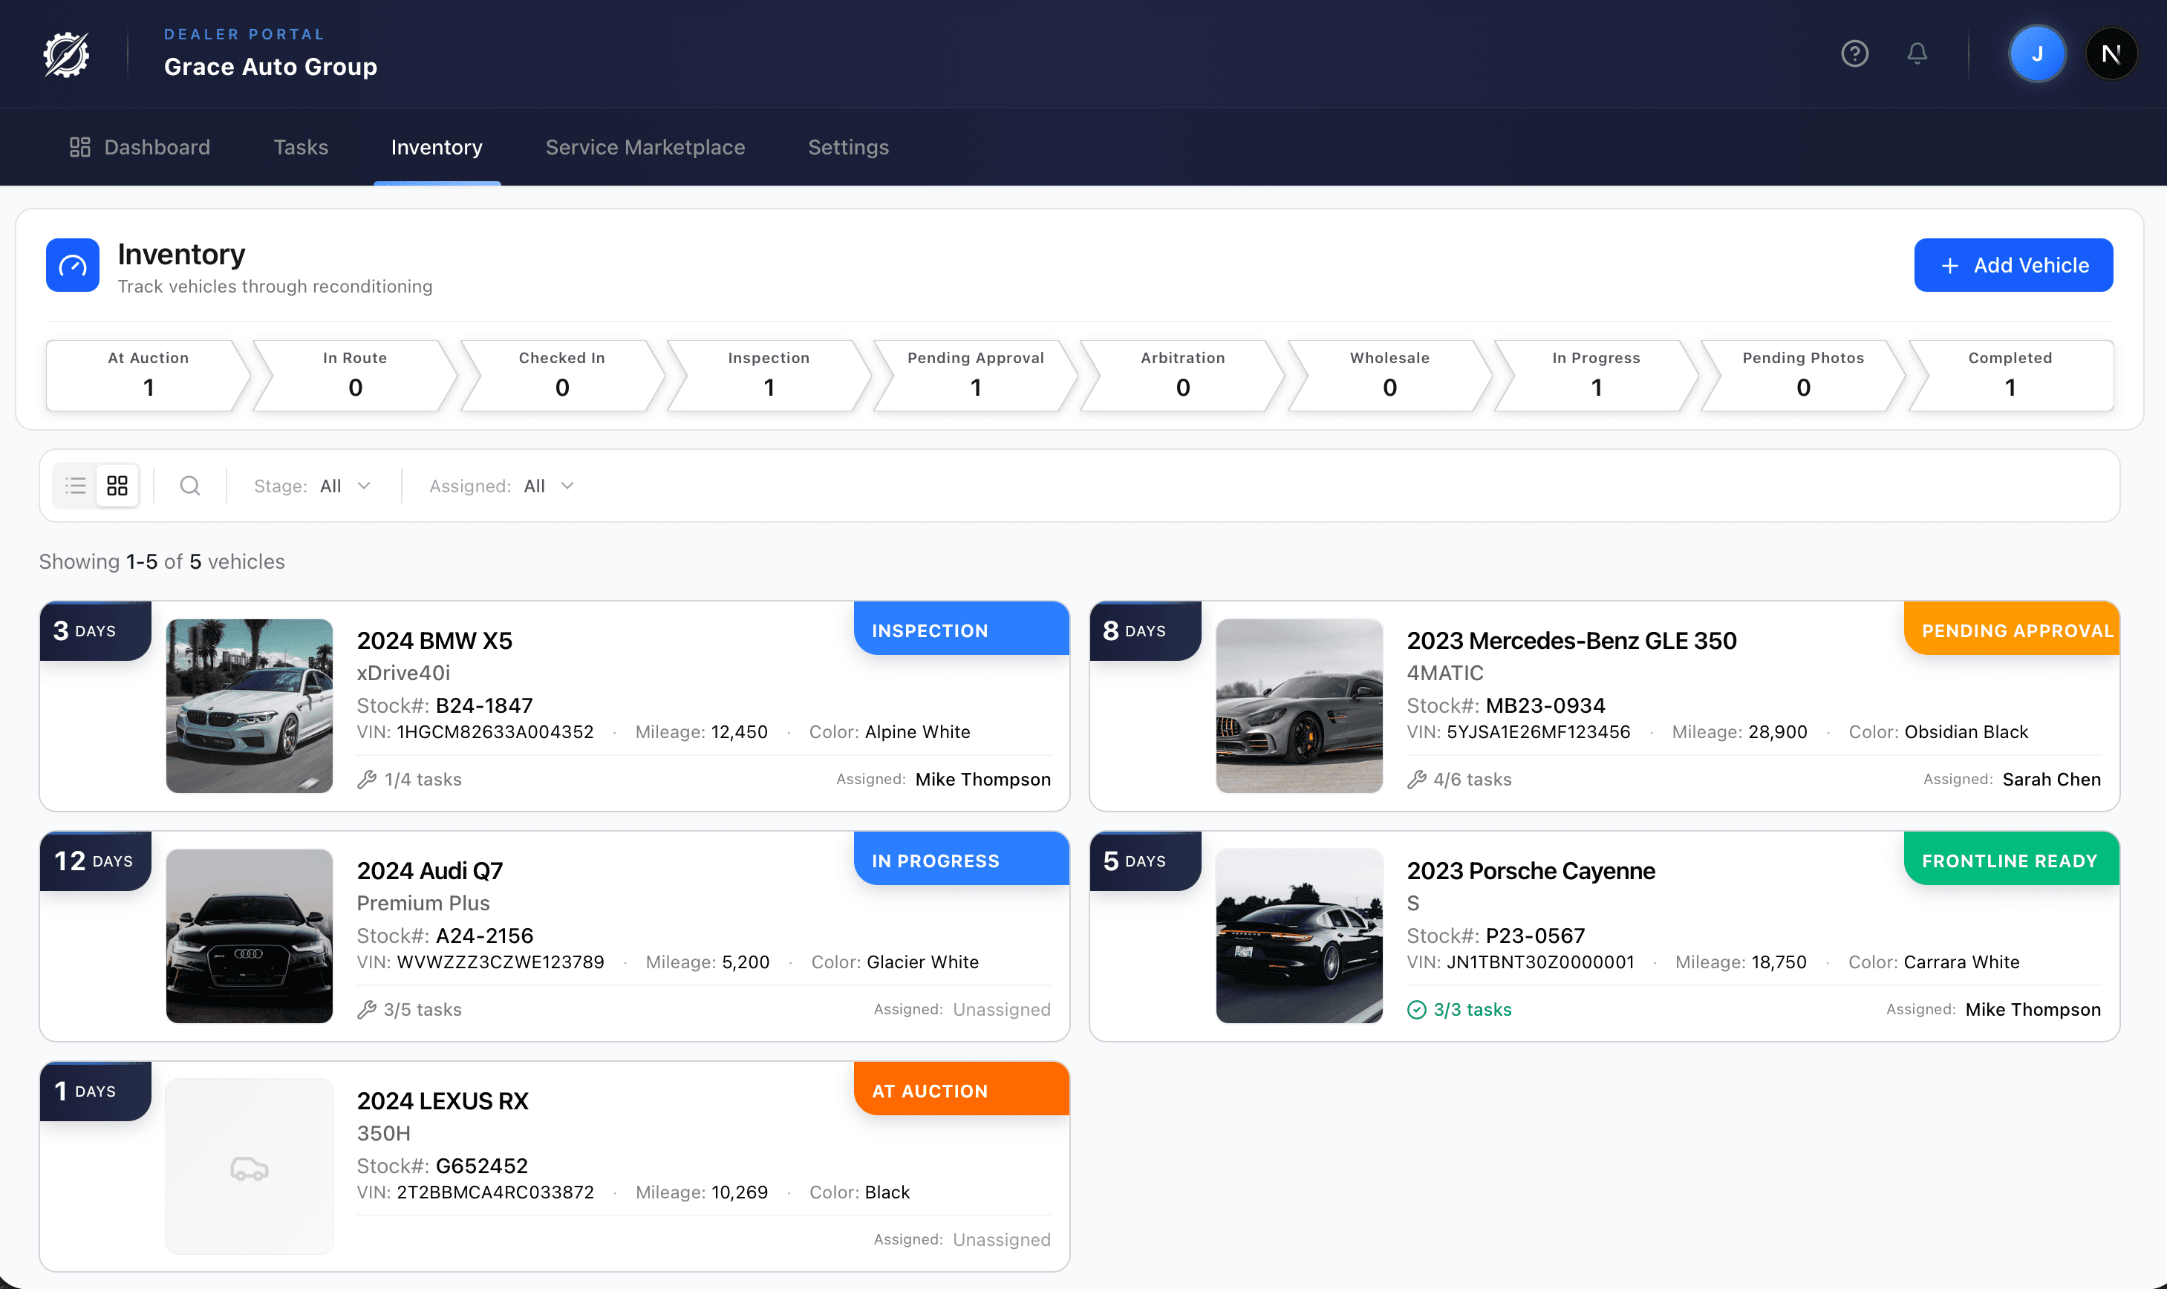Filter by Arbitration stage
This screenshot has width=2167, height=1289.
(x=1182, y=375)
